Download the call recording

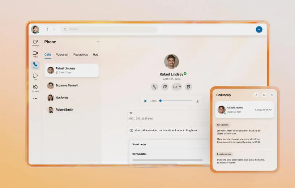point(198,101)
